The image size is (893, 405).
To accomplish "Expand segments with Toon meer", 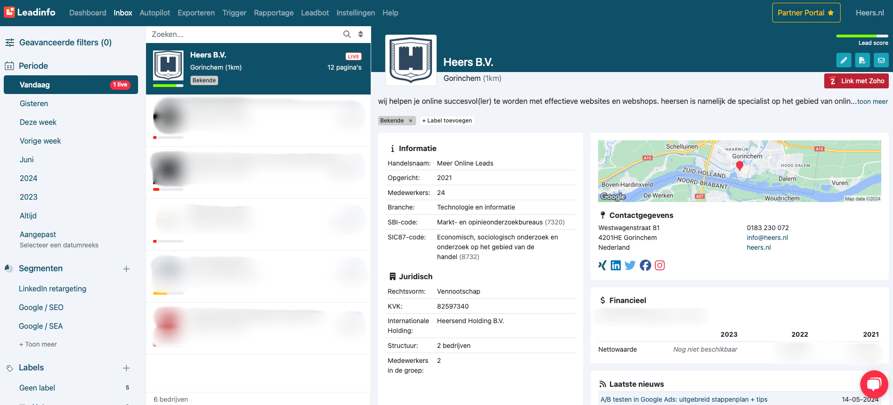I will point(38,344).
